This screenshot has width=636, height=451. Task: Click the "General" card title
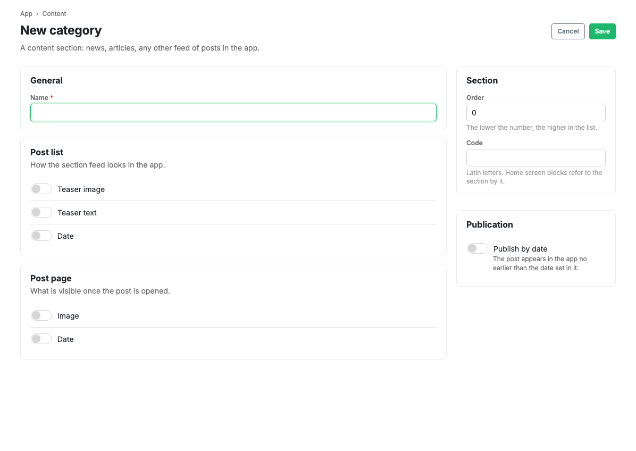point(47,80)
